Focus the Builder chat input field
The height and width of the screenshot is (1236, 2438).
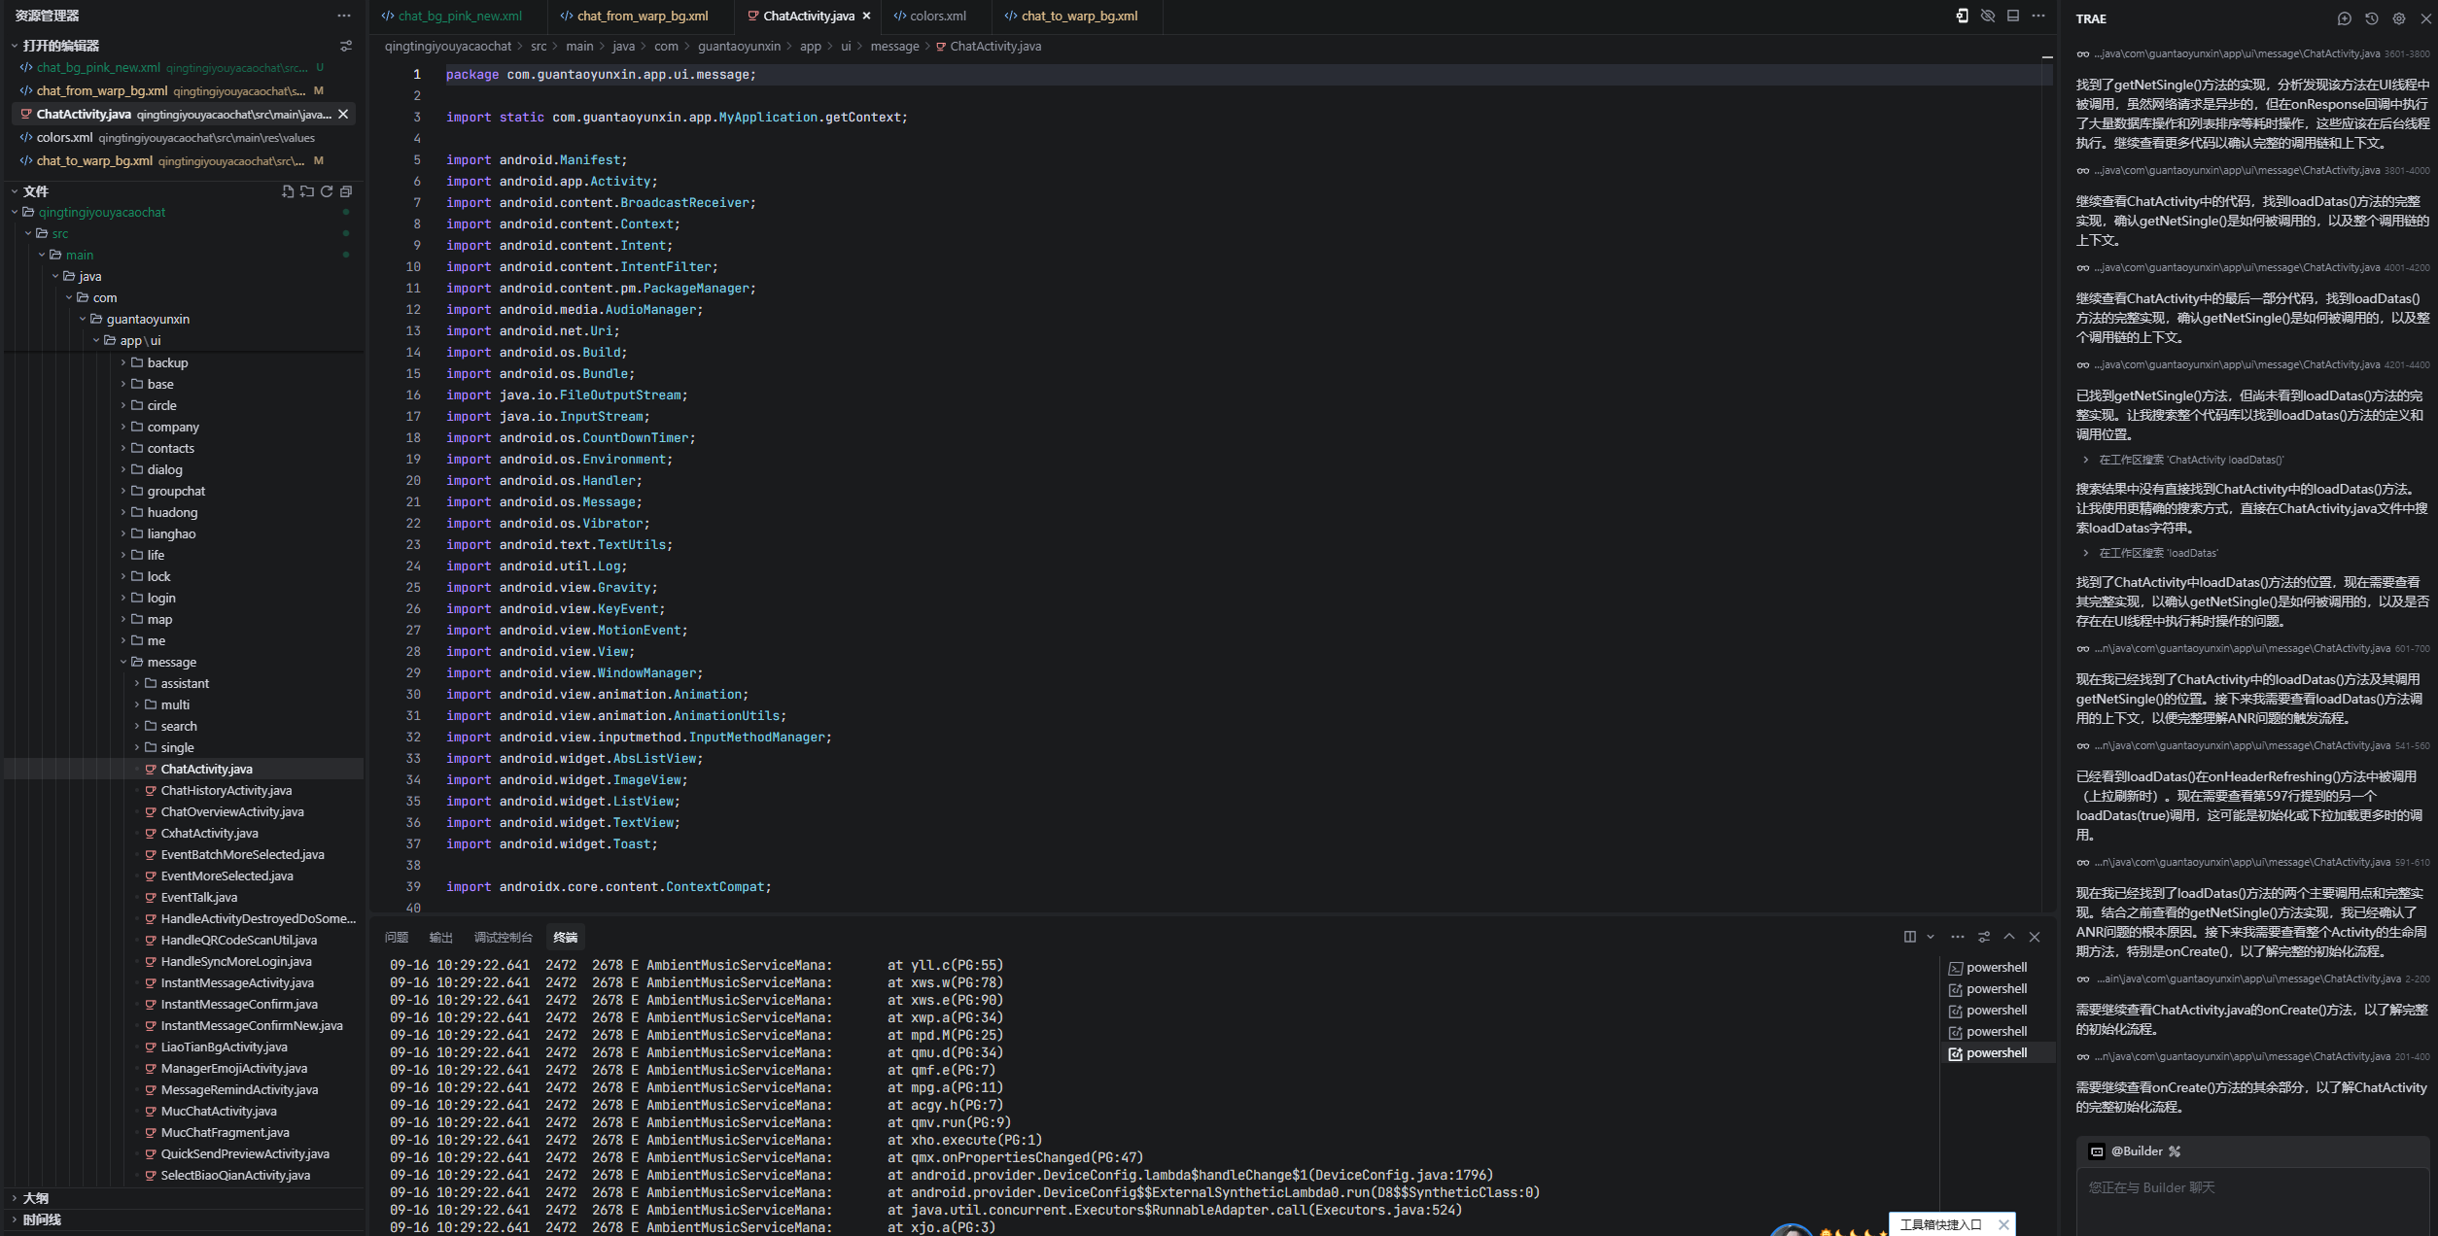pyautogui.click(x=2251, y=1200)
